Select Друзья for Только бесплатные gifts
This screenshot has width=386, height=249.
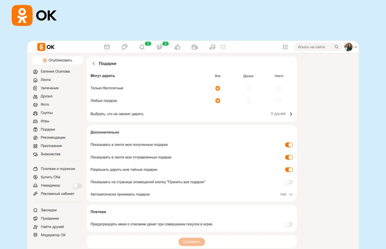[x=248, y=88]
